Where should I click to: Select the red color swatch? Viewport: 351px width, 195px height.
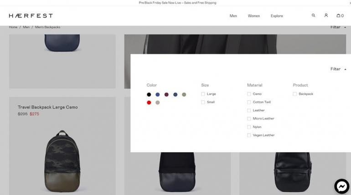pyautogui.click(x=149, y=103)
